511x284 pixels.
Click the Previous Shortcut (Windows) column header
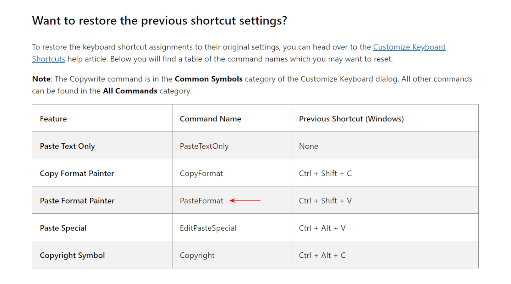(351, 119)
